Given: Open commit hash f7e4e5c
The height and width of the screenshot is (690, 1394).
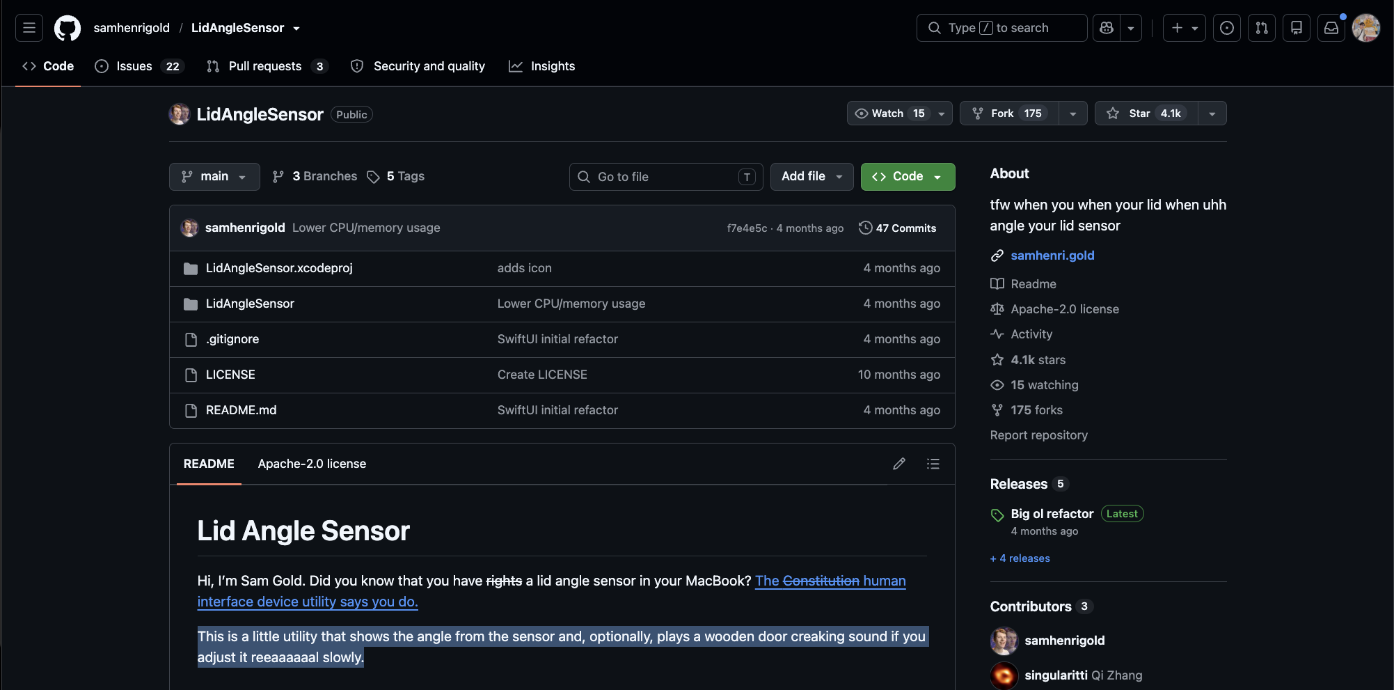Looking at the screenshot, I should point(747,228).
